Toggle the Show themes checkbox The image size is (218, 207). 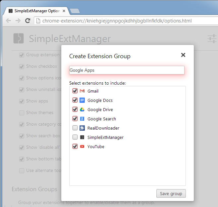pyautogui.click(x=22, y=113)
